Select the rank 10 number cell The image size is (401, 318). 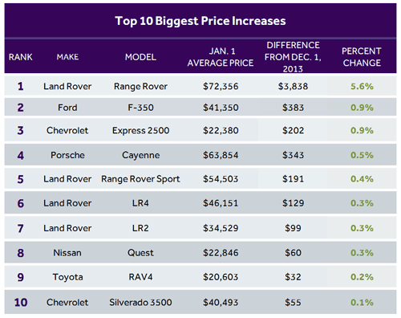[x=21, y=303]
